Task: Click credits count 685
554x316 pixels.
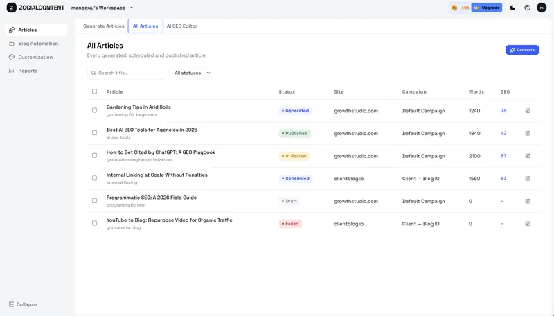Action: 465,8
